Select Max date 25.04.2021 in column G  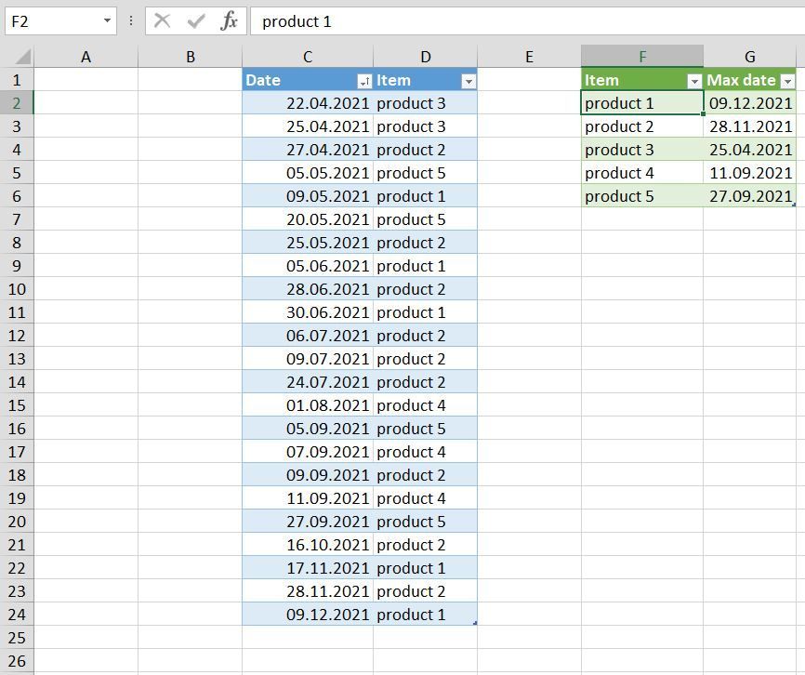(x=749, y=150)
